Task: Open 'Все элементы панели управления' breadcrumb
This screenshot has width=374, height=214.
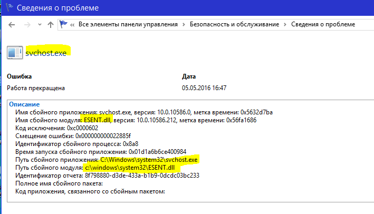Action: coord(128,24)
